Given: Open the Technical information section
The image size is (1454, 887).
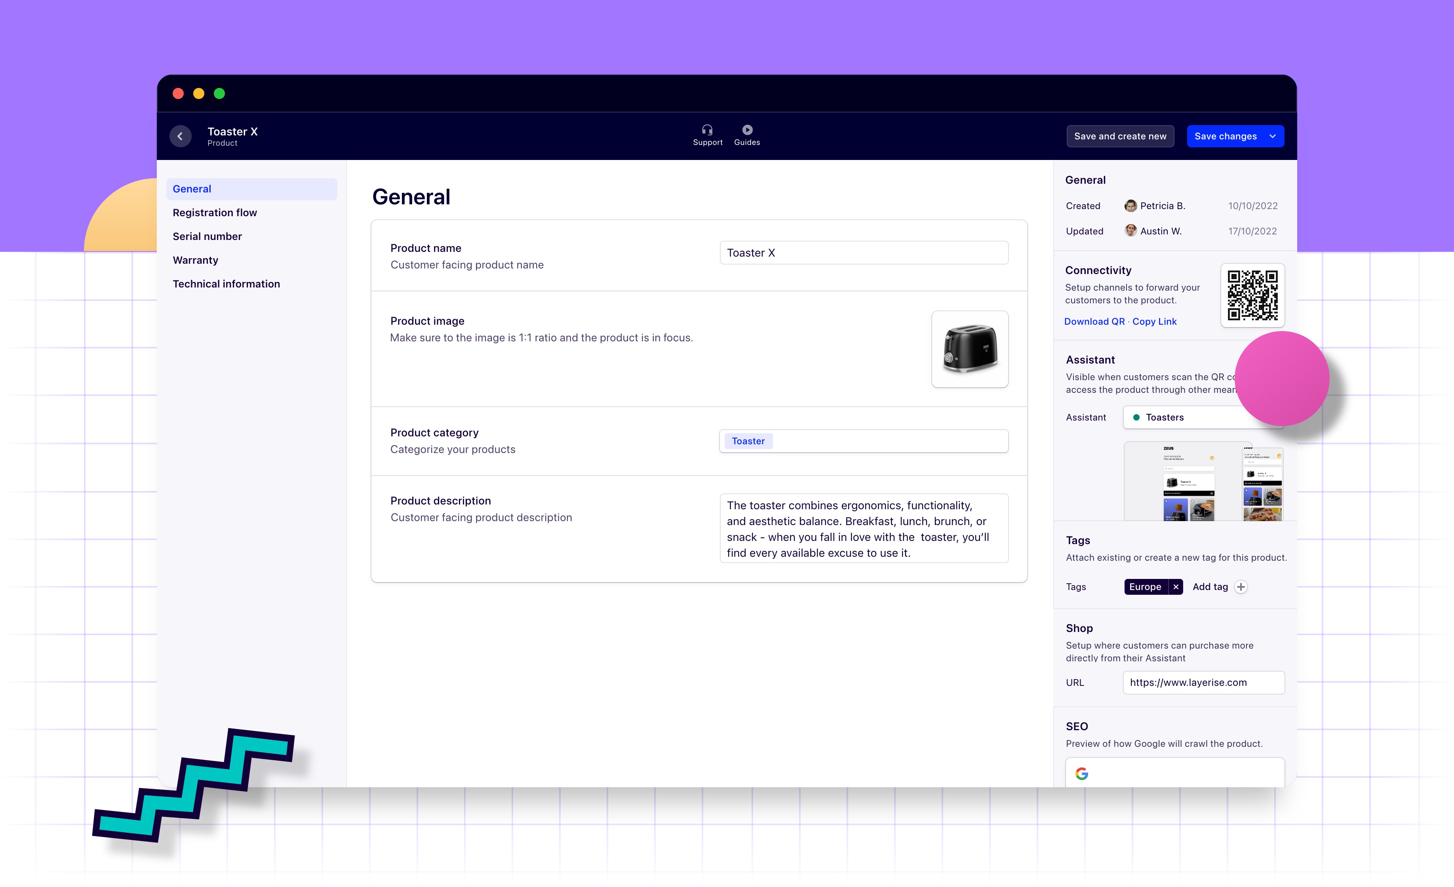Looking at the screenshot, I should (x=226, y=284).
